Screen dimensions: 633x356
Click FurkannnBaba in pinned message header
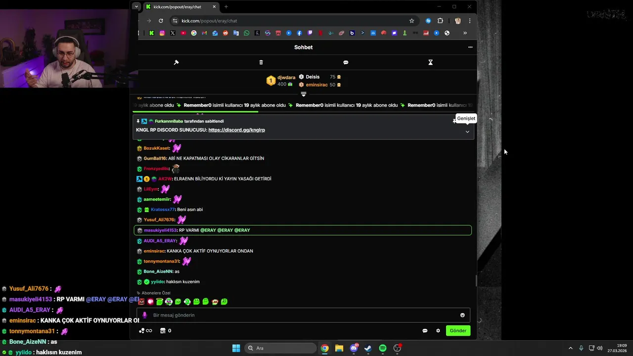click(169, 121)
